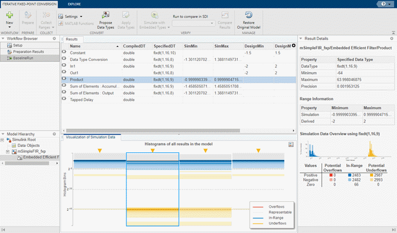Click the Results table column options icon
The height and width of the screenshot is (233, 397).
(x=294, y=46)
